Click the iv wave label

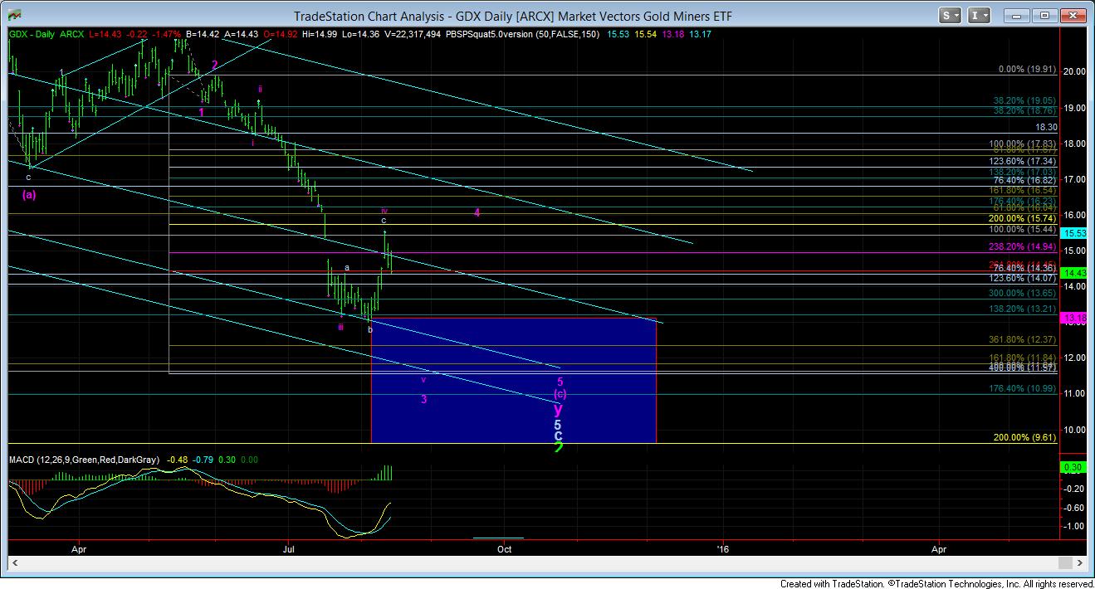click(384, 211)
